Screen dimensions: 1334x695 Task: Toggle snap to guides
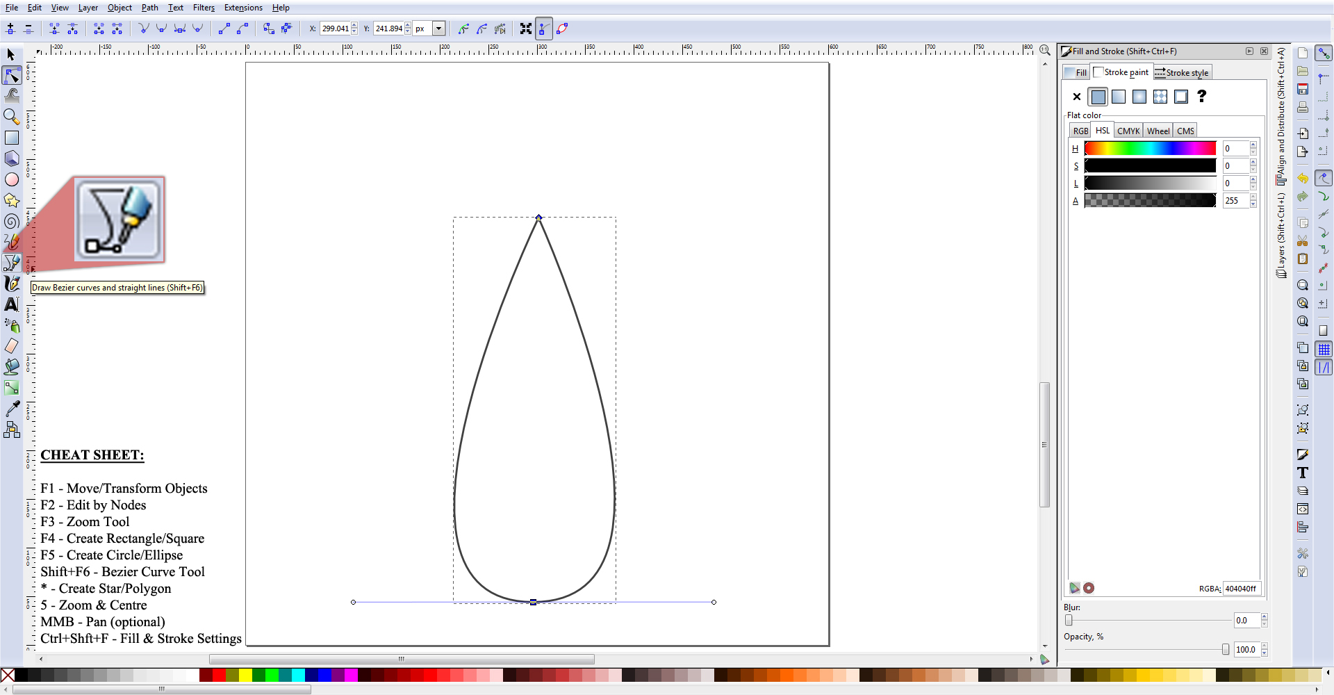pyautogui.click(x=1324, y=368)
